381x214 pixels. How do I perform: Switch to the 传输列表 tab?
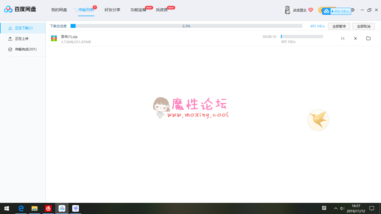point(86,10)
